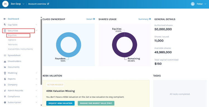Image resolution: width=209 pixels, height=107 pixels.
Task: Open the Class Ownership Detail link
Action: click(x=90, y=19)
